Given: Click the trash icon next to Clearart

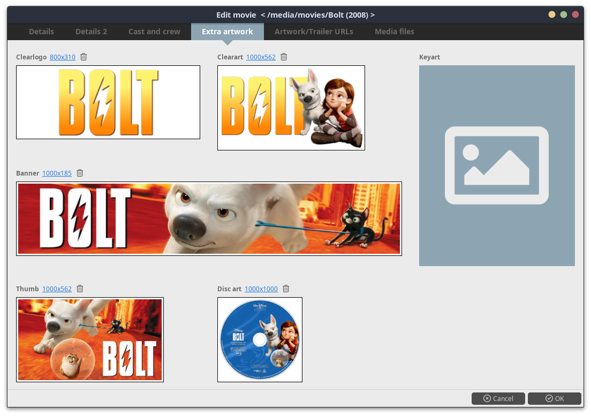Looking at the screenshot, I should [x=284, y=57].
